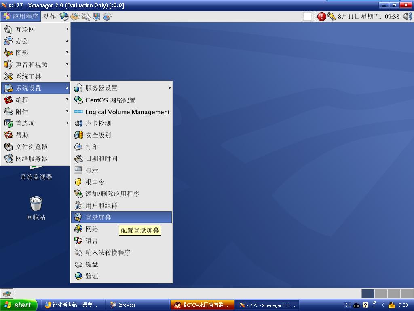This screenshot has height=311, width=414.
Task: Click the Windows start button
Action: pos(19,305)
